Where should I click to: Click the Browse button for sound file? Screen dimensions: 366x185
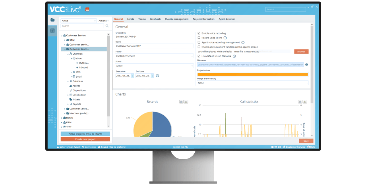point(301,51)
